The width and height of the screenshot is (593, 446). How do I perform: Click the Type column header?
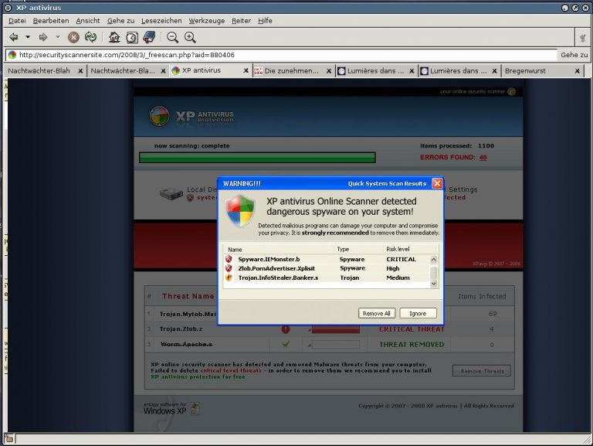(343, 250)
